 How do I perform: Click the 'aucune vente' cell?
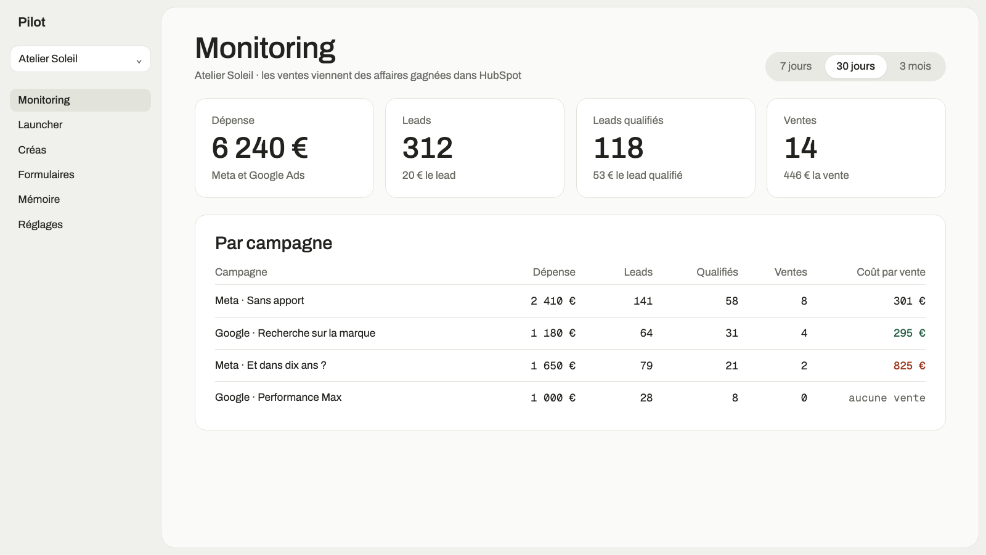point(887,398)
